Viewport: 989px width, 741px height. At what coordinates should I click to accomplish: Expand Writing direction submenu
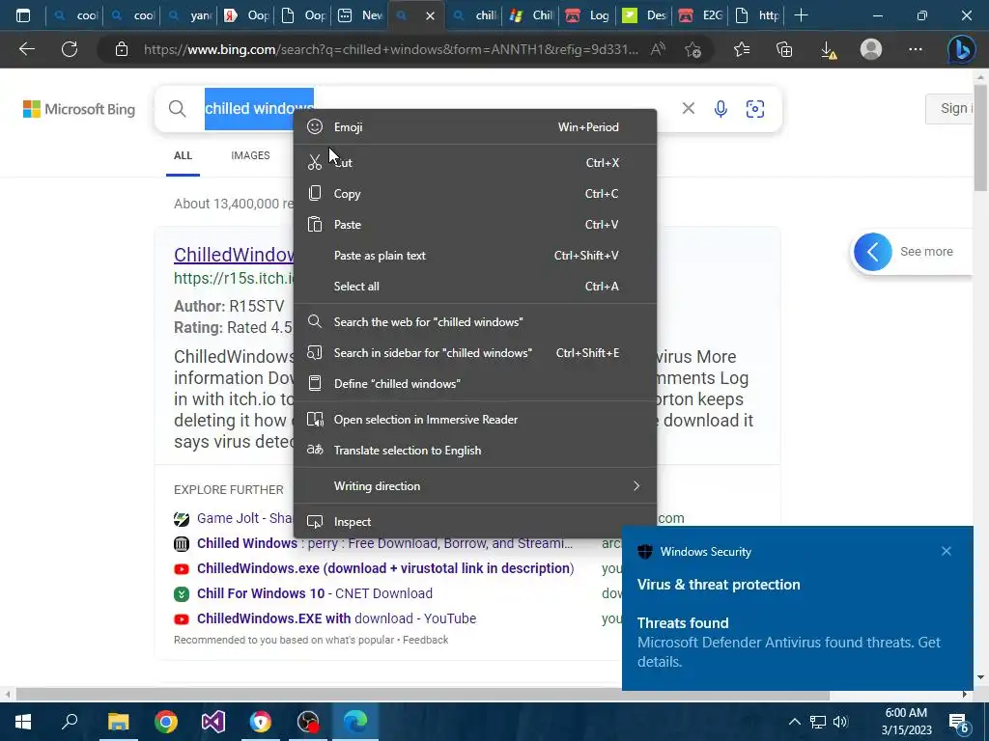[x=475, y=486]
